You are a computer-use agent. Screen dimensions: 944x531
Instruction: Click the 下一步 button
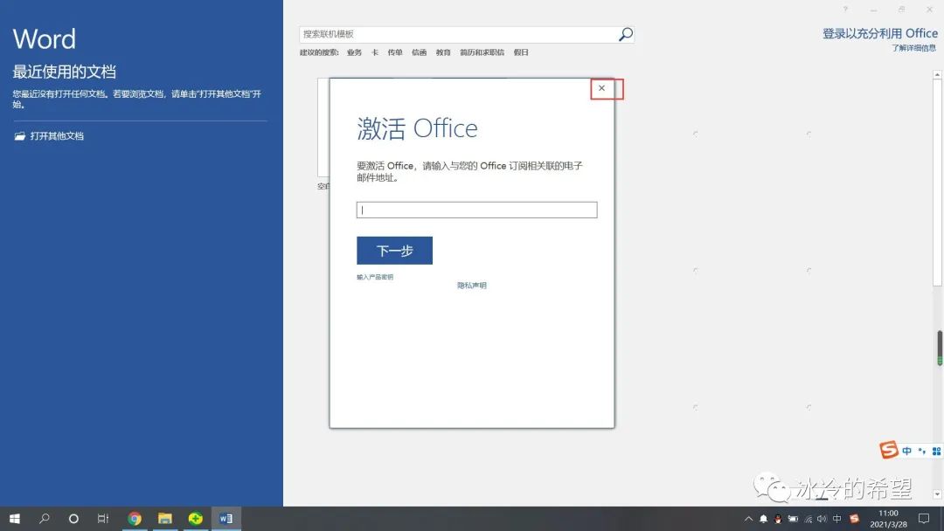pyautogui.click(x=394, y=250)
